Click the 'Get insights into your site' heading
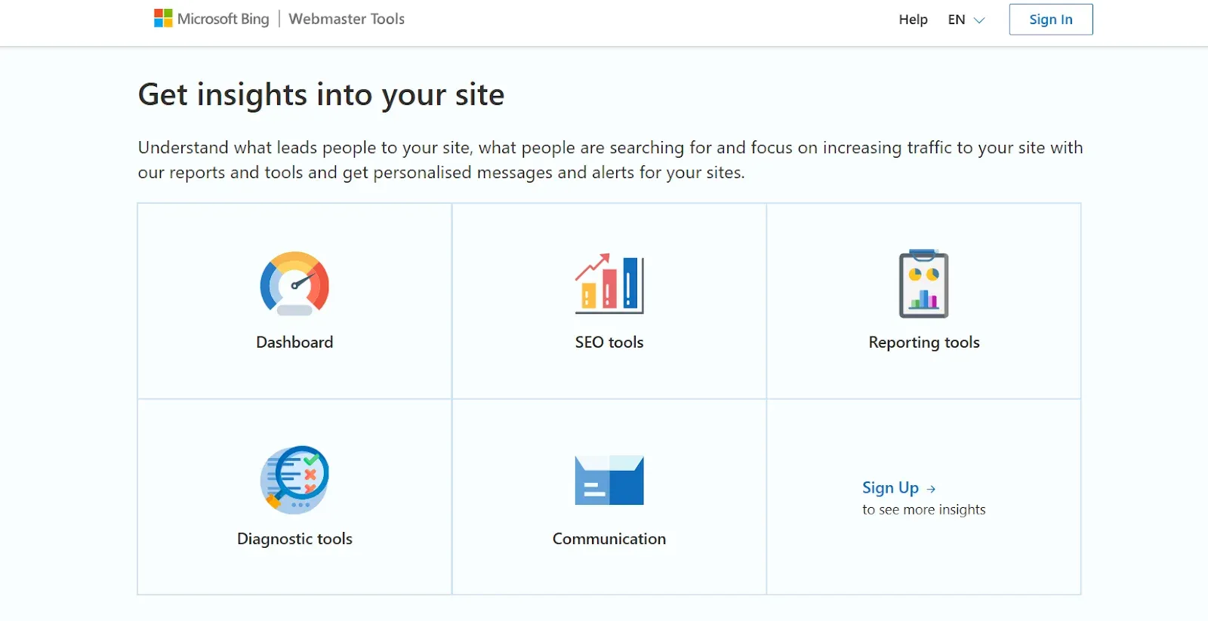1208x621 pixels. 321,95
